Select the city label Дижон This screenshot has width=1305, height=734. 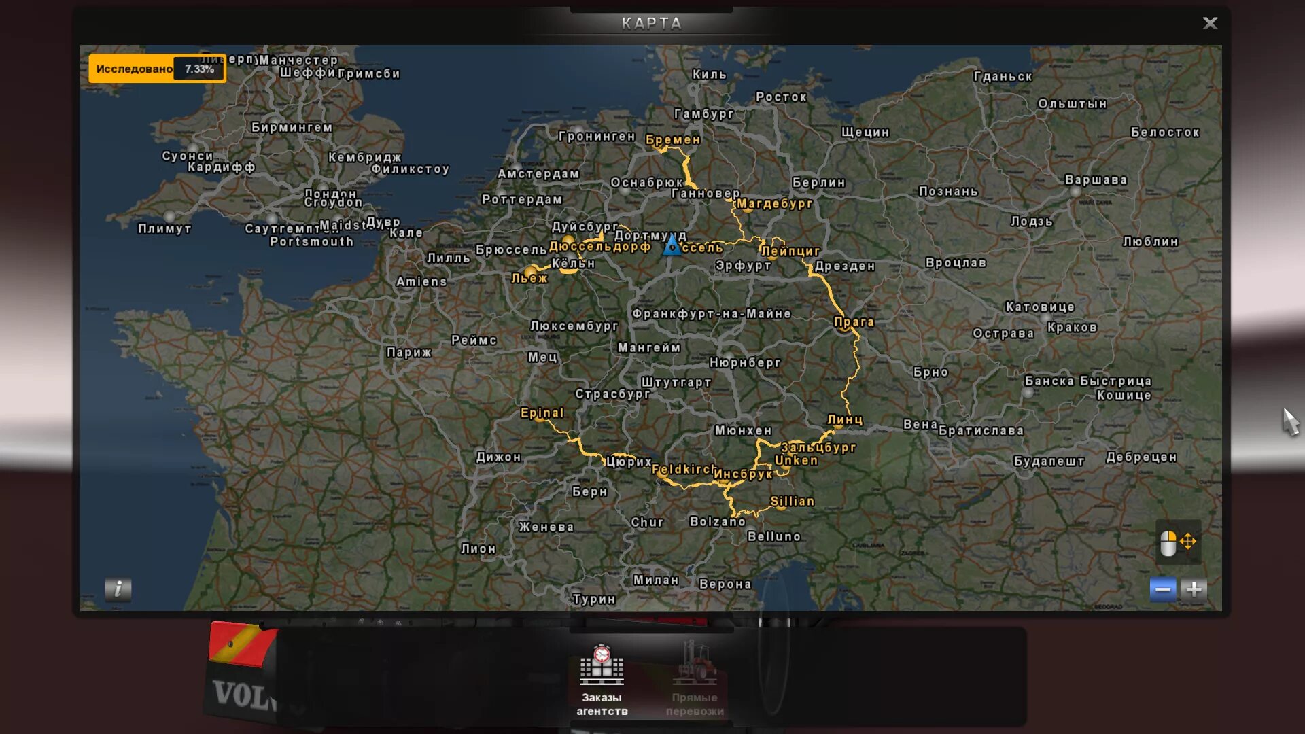tap(499, 457)
